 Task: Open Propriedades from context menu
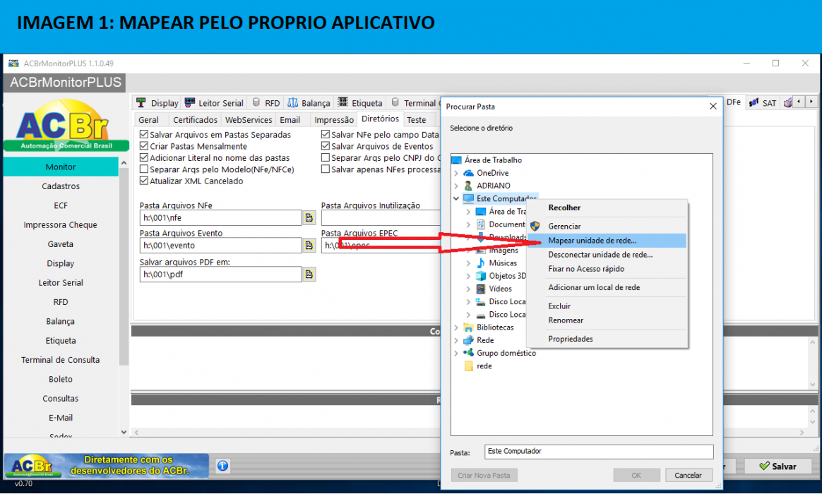tap(607, 339)
